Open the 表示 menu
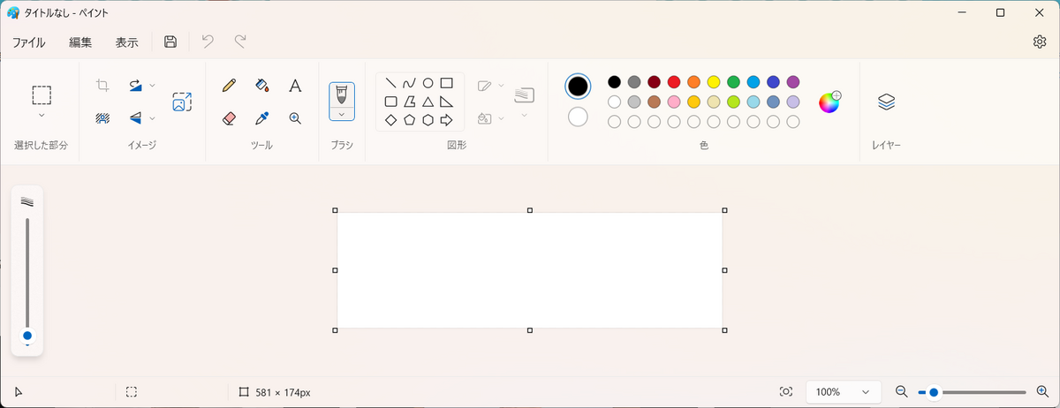This screenshot has width=1060, height=408. pos(126,42)
